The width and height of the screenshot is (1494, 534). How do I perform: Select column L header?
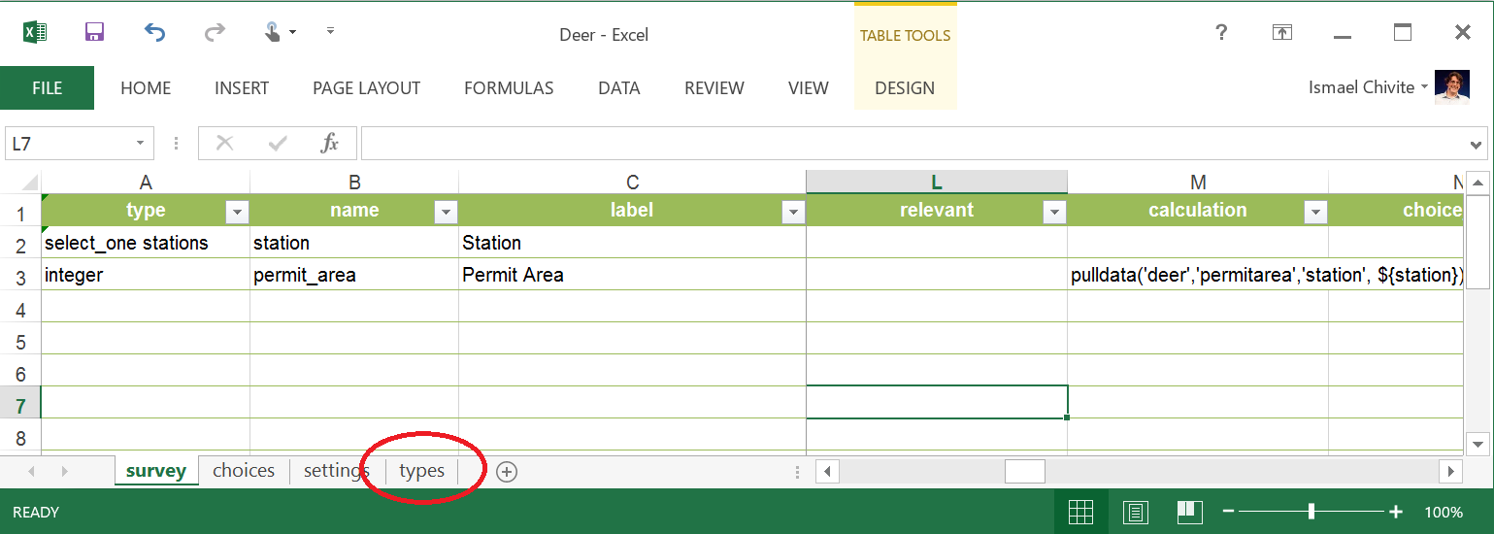[x=937, y=183]
